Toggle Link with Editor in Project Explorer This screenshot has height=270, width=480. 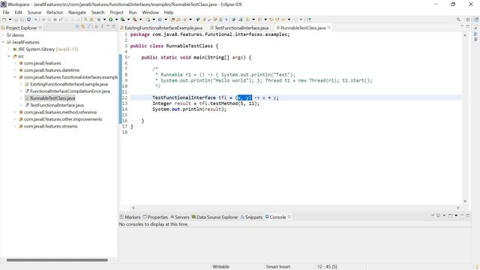82,27
